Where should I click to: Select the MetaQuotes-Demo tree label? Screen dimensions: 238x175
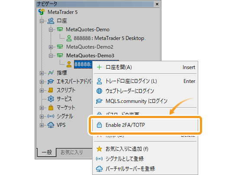(87, 30)
